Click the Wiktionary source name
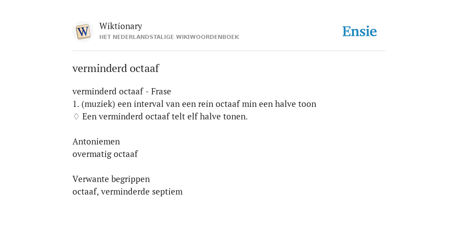Viewport: 458px width, 229px height. [x=121, y=26]
